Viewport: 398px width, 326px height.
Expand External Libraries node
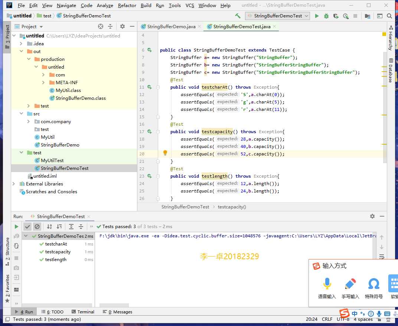14,184
